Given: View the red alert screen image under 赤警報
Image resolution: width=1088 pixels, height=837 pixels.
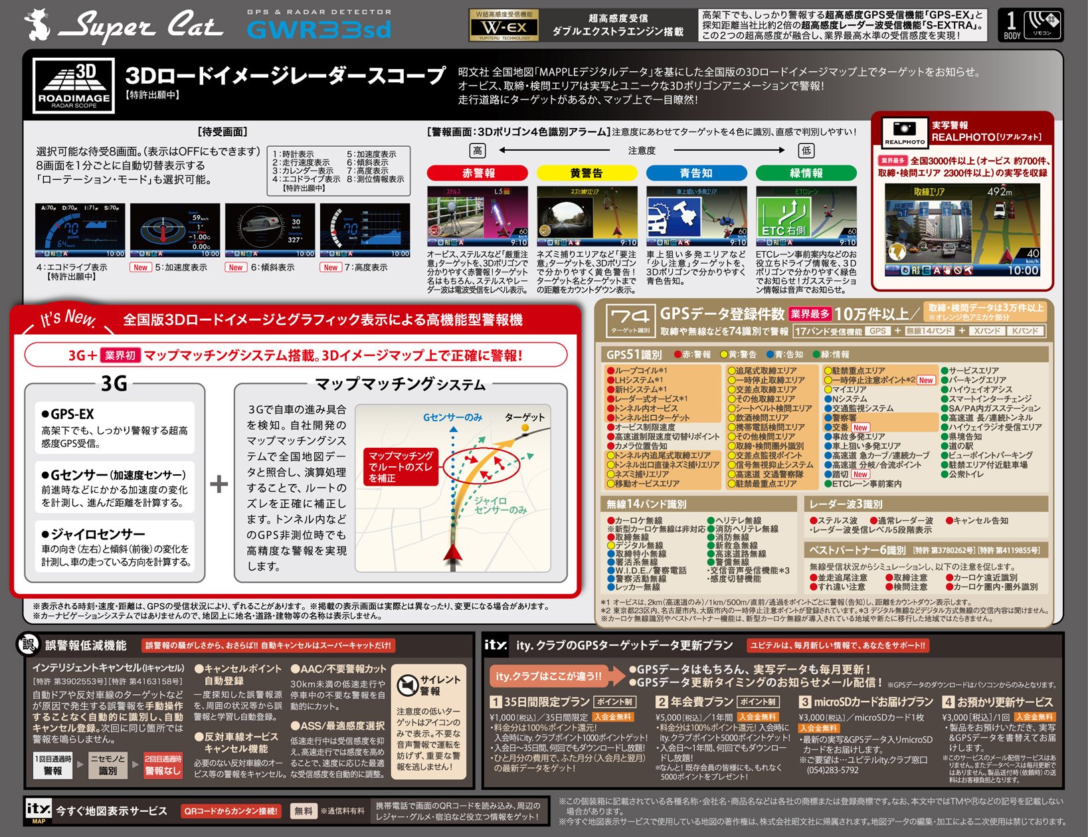Looking at the screenshot, I should [478, 217].
